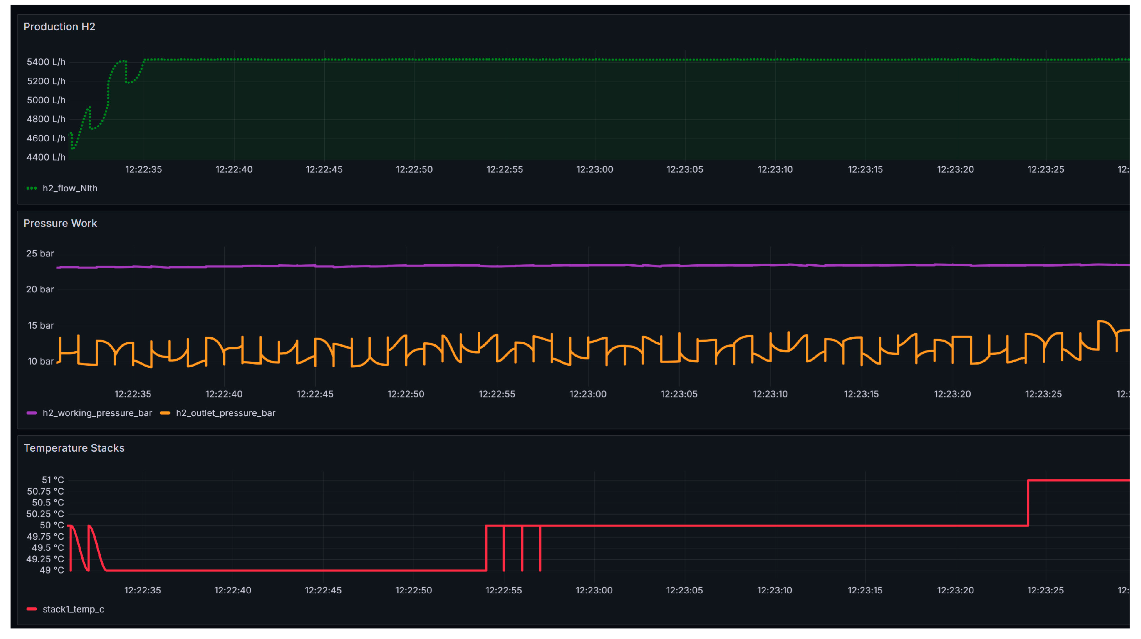The height and width of the screenshot is (639, 1141).
Task: Click the 5400 L/h axis label
Action: pos(46,62)
